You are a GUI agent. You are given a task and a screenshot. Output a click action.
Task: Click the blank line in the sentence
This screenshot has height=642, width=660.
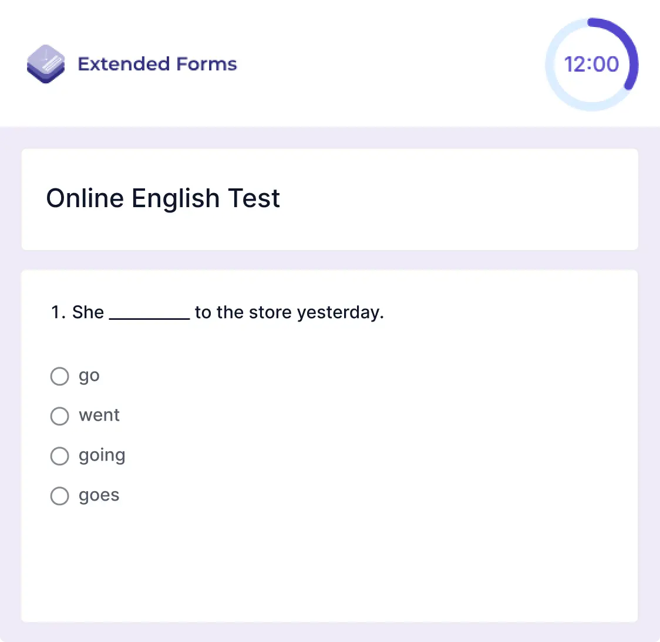(x=149, y=316)
